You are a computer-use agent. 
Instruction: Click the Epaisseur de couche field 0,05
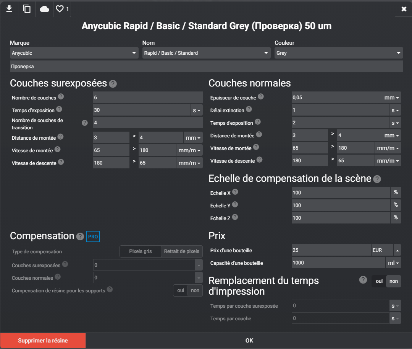click(337, 98)
